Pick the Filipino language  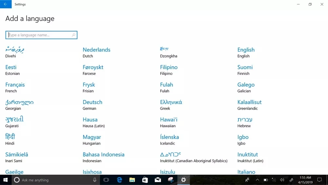(169, 70)
